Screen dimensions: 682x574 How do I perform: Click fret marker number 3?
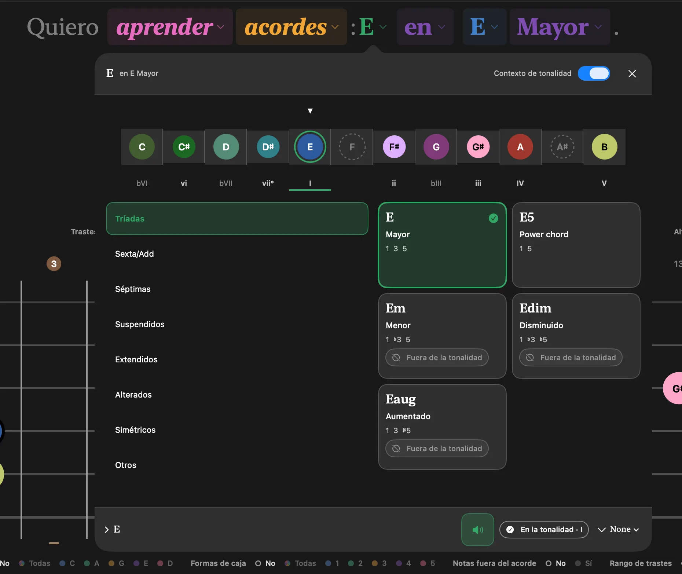[54, 264]
